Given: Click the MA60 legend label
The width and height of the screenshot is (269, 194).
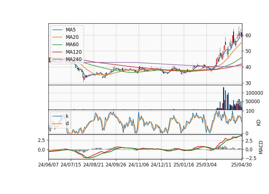Looking at the screenshot, I should [72, 45].
